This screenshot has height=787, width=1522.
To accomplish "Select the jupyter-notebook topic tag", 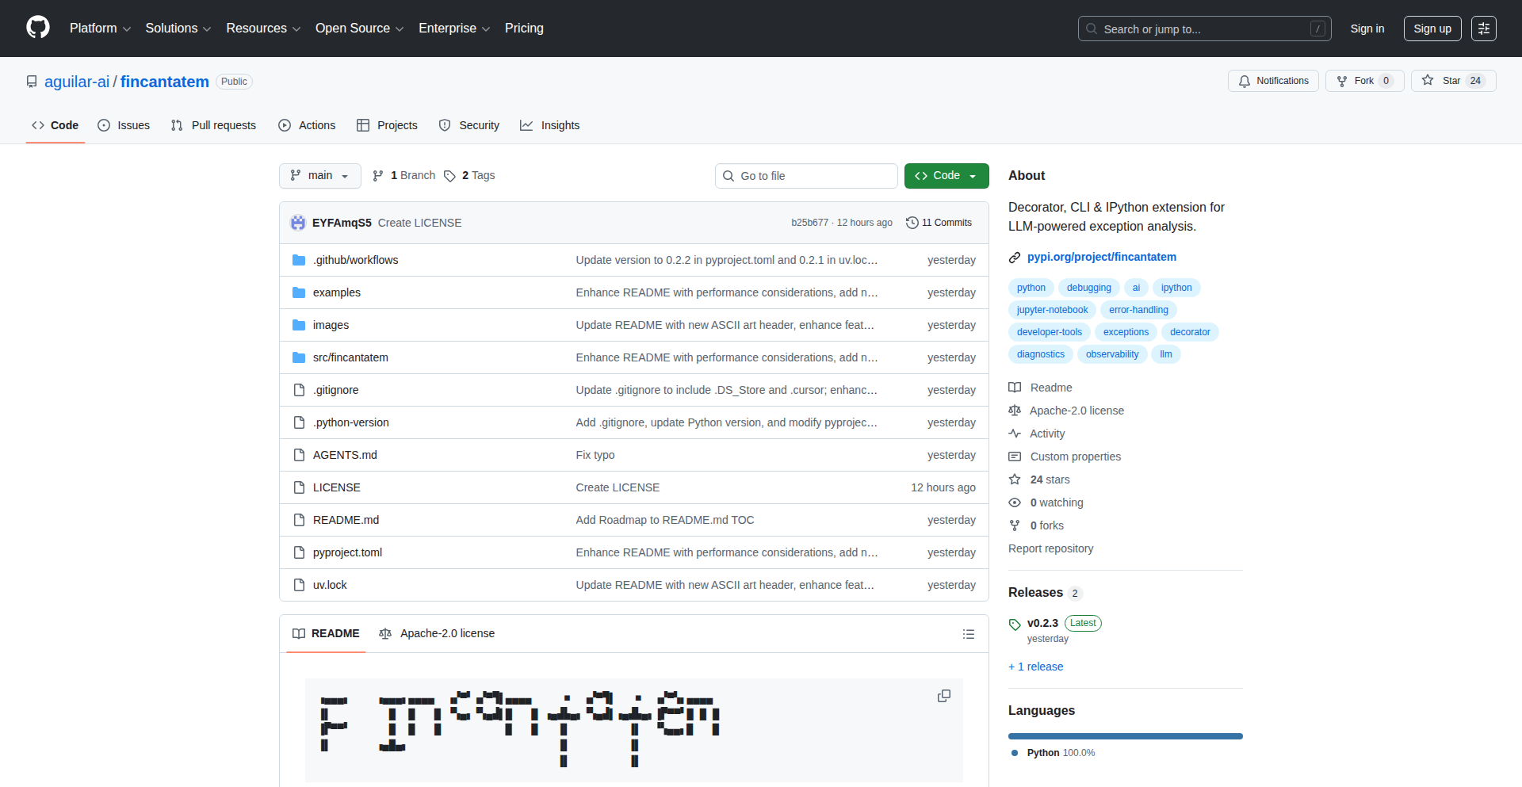I will 1053,310.
